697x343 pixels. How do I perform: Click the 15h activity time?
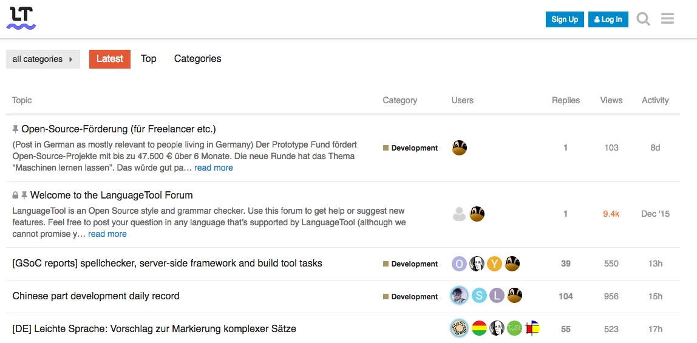point(654,296)
